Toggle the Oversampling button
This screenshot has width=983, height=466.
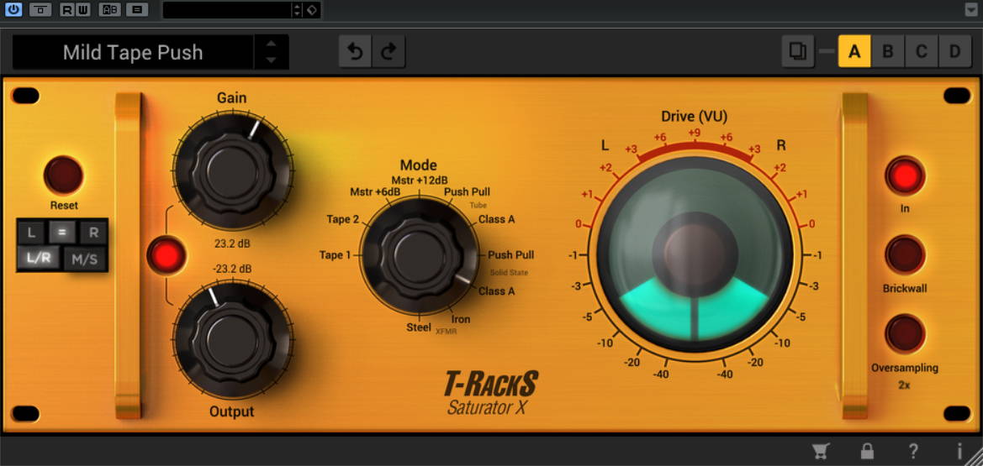tap(905, 334)
